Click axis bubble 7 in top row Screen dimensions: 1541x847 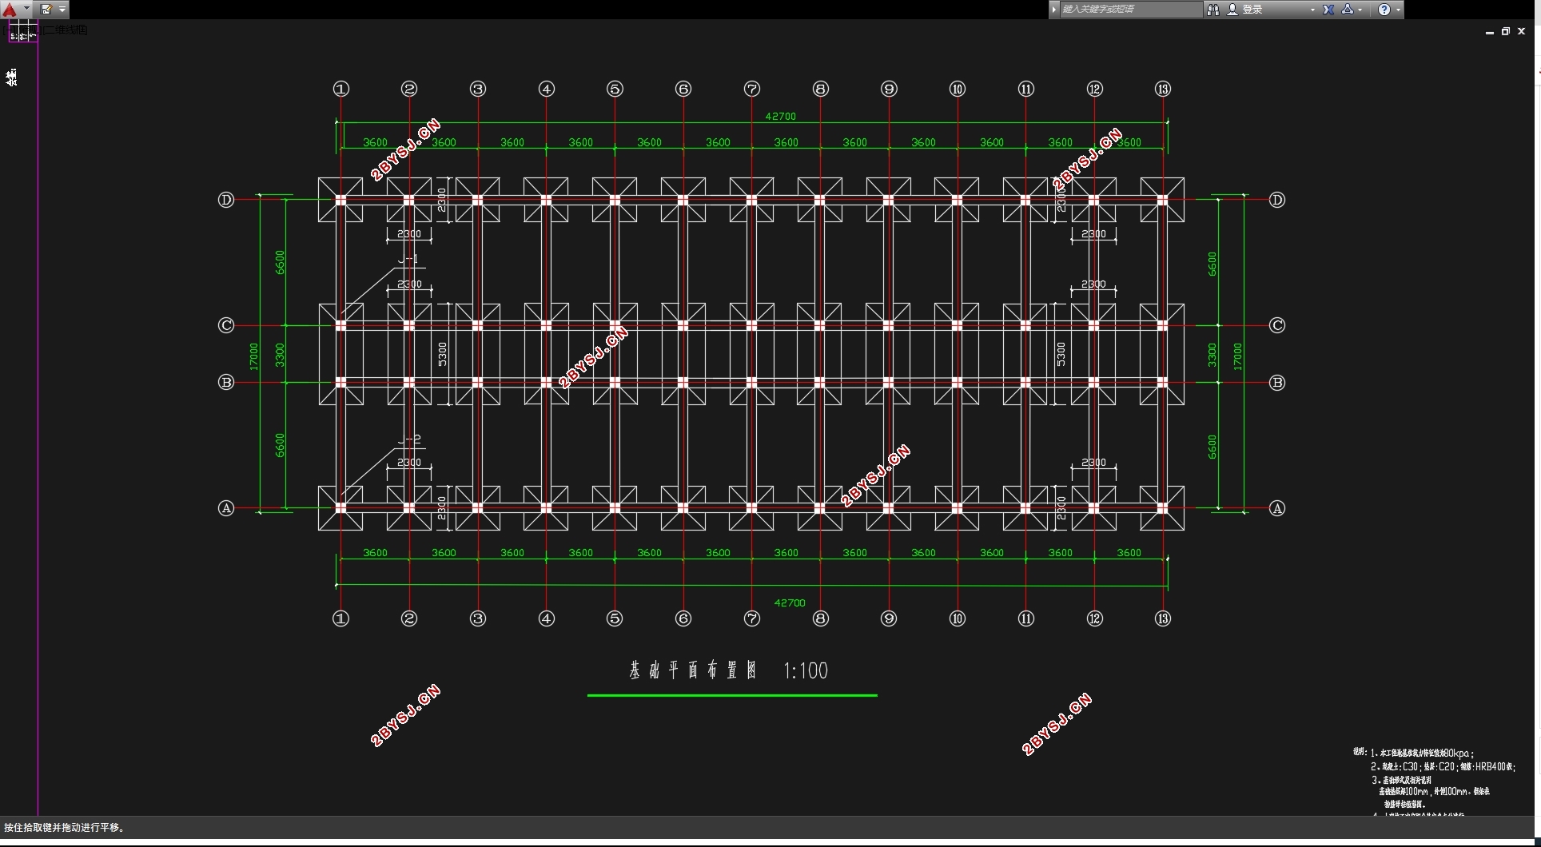(752, 89)
